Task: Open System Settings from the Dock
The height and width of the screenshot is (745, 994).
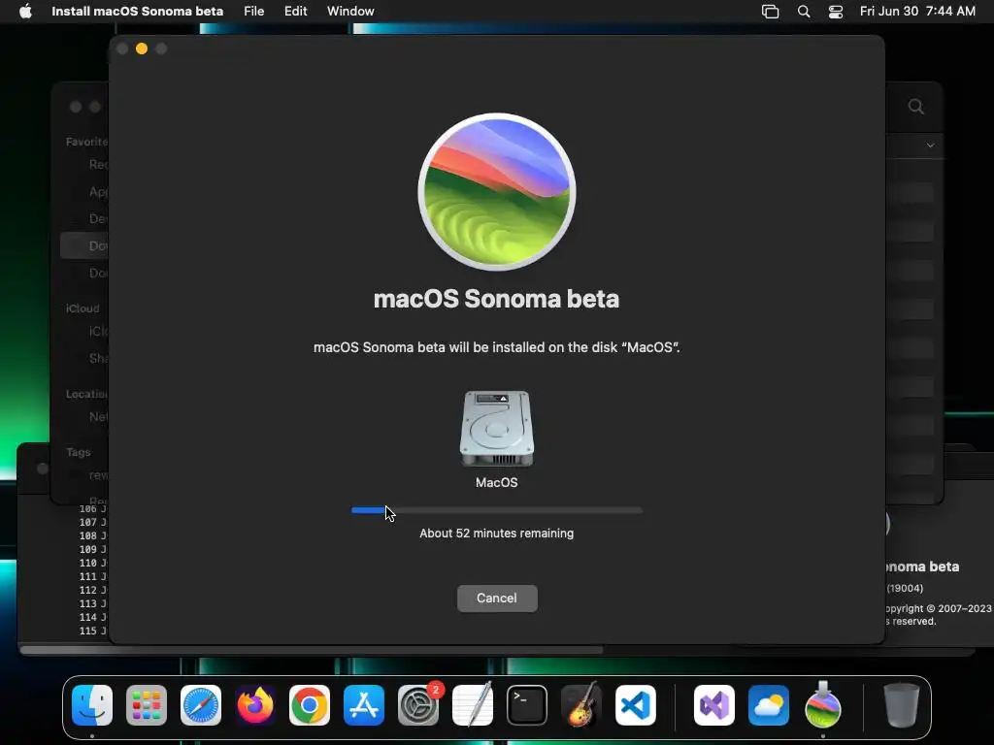Action: (418, 705)
